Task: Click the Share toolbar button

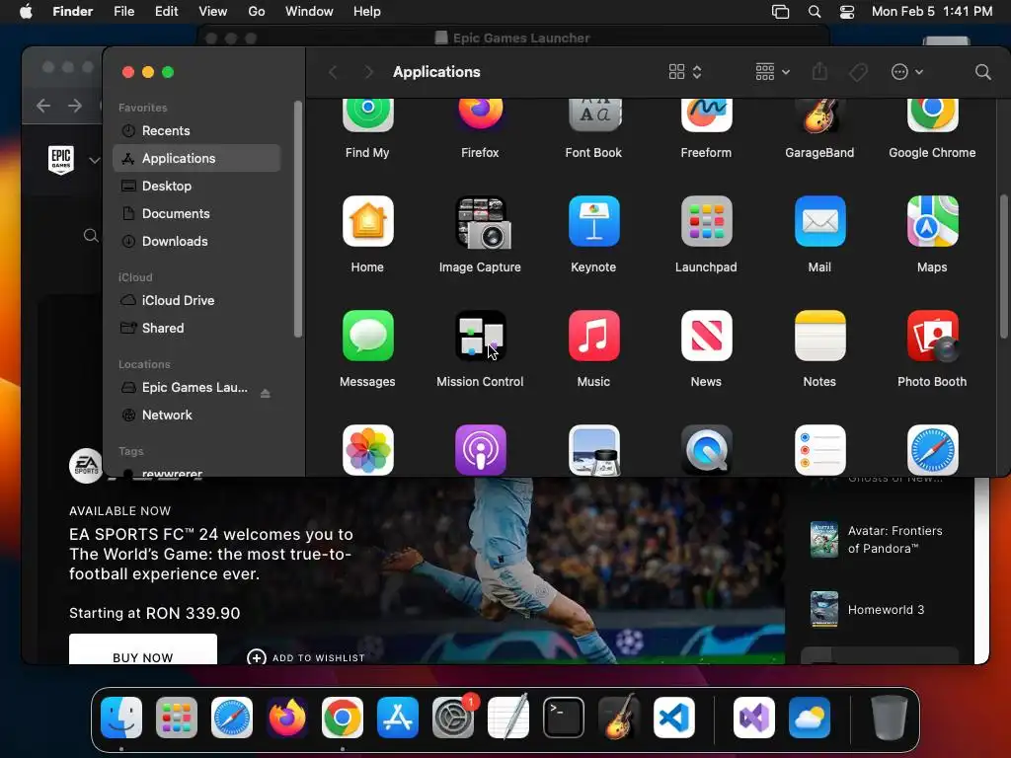Action: point(819,71)
